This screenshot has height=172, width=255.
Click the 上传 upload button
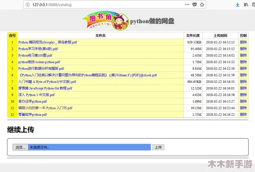pos(158,147)
